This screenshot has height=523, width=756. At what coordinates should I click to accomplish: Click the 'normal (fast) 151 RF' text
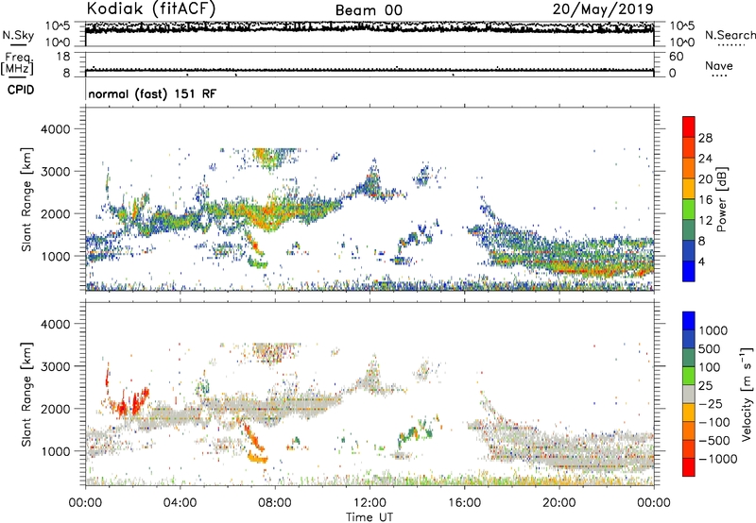click(152, 93)
